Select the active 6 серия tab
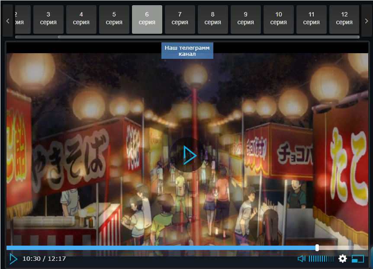The width and height of the screenshot is (373, 269). coord(147,19)
